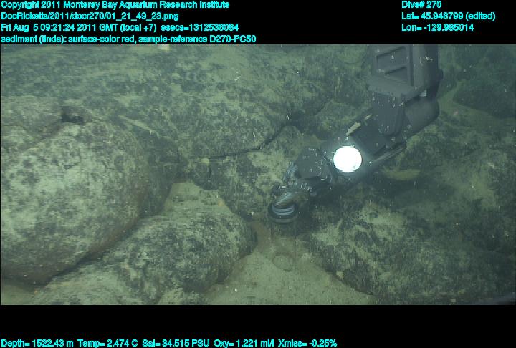The width and height of the screenshot is (516, 348).
Task: Click the bright white light on the manipulator arm
Action: [348, 158]
